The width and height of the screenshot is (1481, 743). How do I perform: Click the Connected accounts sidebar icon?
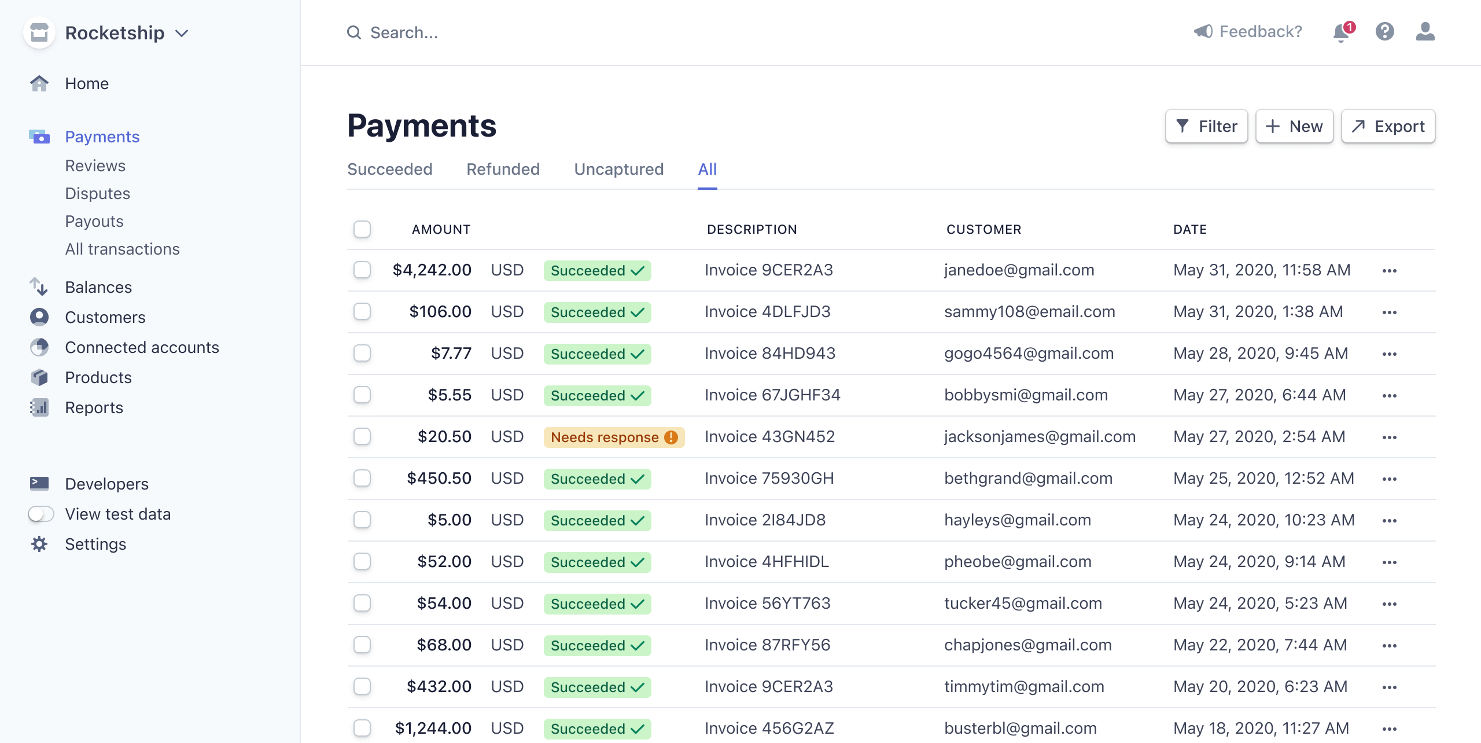39,346
